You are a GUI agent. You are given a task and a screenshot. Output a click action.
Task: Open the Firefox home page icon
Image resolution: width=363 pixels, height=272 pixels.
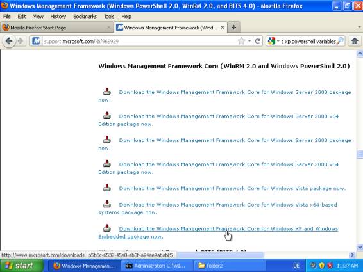(355, 41)
